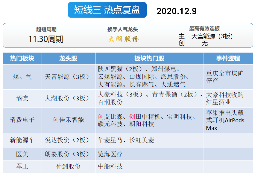The width and height of the screenshot is (255, 176).
Task: Select the 超短周期 label
Action: (x=46, y=29)
